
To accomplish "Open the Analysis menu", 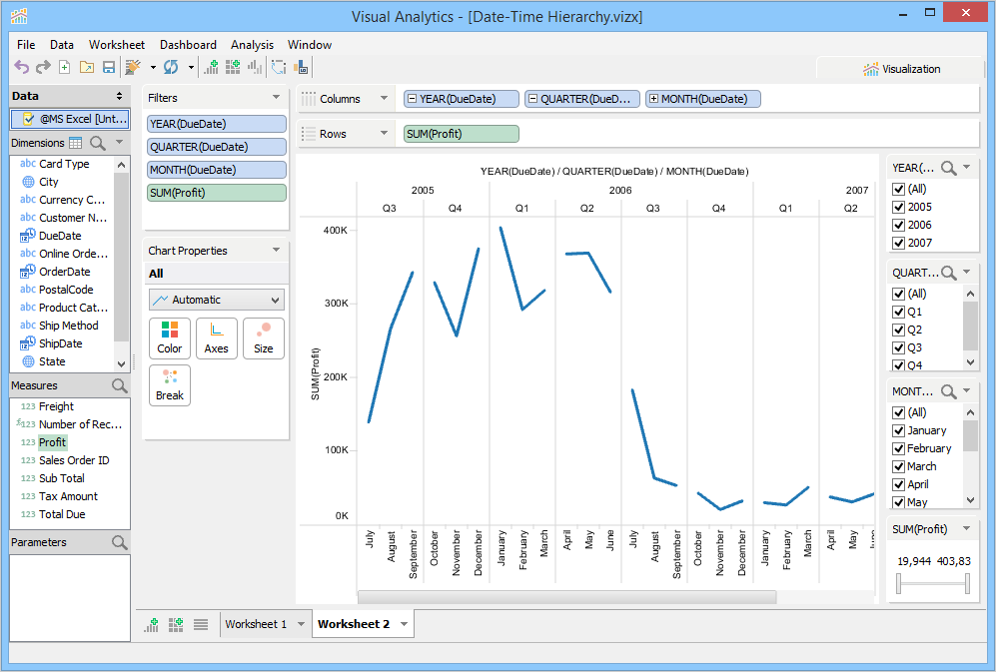I will 252,45.
